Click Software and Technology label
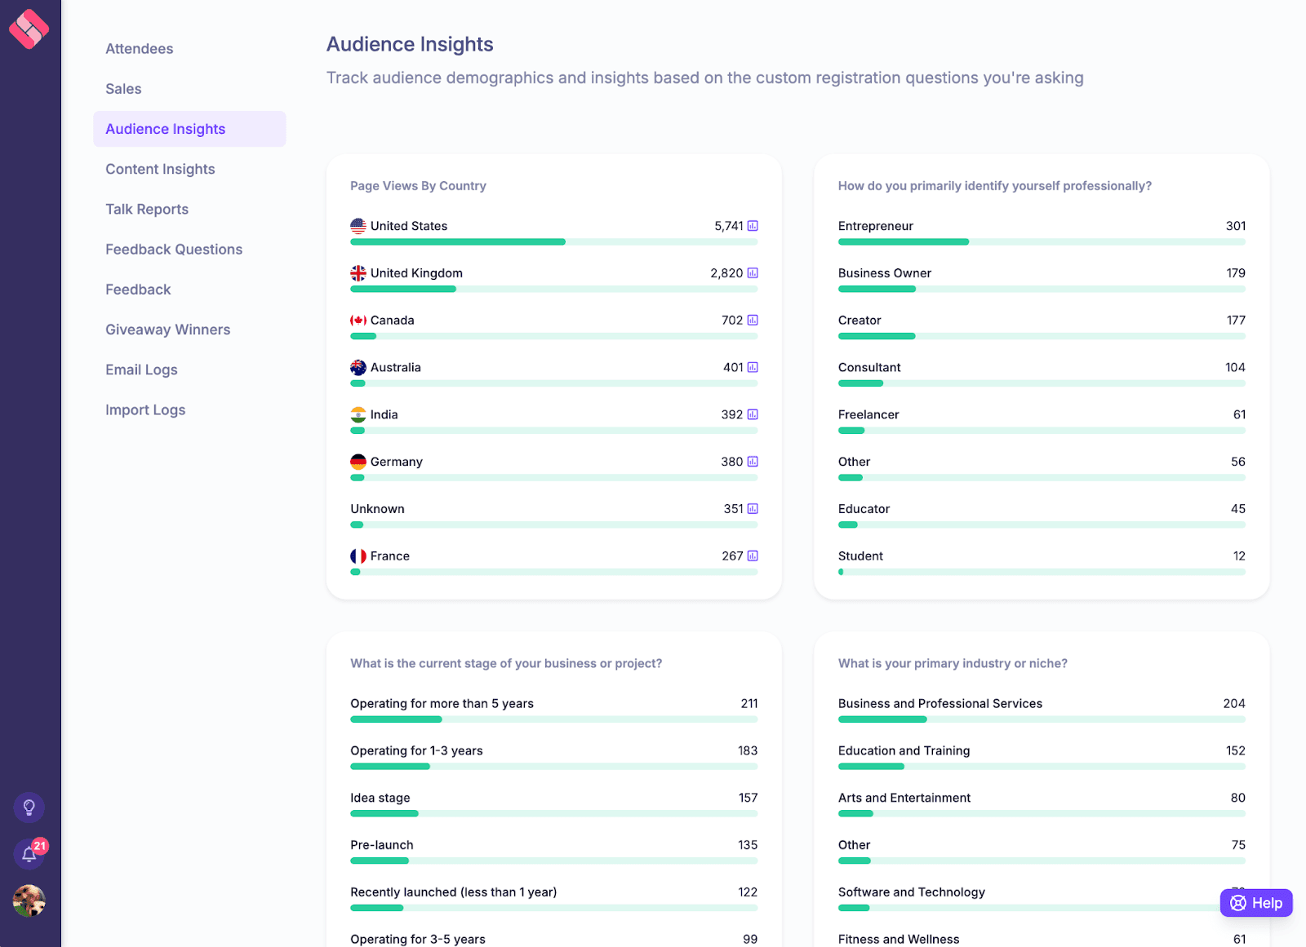The image size is (1306, 947). tap(911, 892)
